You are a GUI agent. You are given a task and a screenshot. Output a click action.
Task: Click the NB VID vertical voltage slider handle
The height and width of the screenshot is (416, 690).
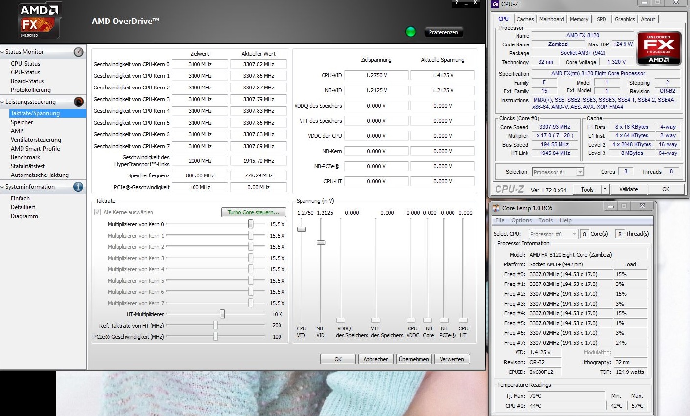click(x=321, y=242)
